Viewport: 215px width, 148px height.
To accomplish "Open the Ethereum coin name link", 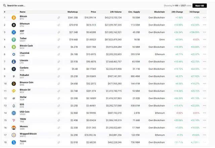I will click(25, 24).
